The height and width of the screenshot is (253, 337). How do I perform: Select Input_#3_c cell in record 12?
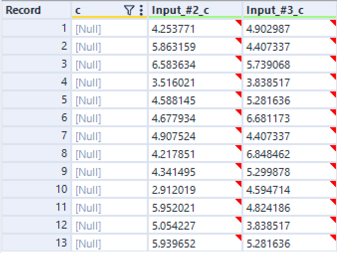[290, 225]
